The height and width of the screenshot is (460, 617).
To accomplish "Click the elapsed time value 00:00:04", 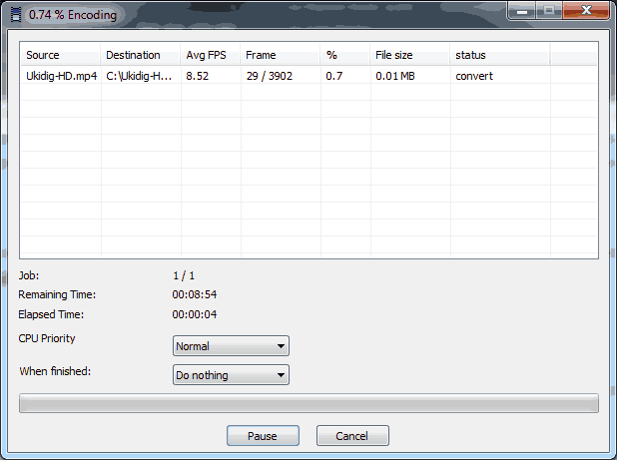I will [195, 314].
